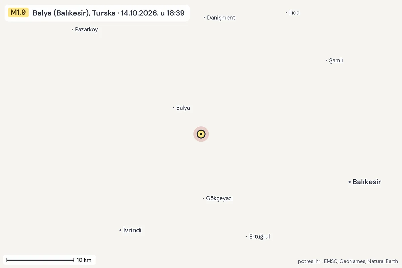The image size is (402, 268).
Task: Click the 10 km scale label
Action: [x=84, y=260]
